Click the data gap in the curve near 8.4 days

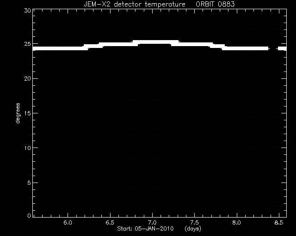pyautogui.click(x=273, y=48)
